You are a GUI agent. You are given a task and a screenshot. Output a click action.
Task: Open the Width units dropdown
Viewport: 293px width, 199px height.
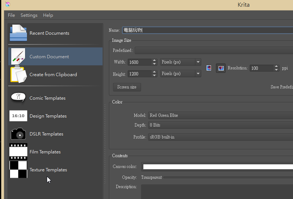(180, 62)
